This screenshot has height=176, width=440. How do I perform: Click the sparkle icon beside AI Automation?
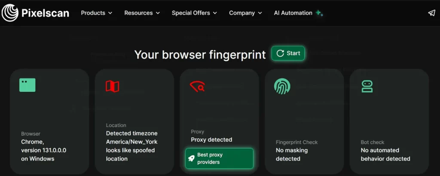pyautogui.click(x=319, y=13)
